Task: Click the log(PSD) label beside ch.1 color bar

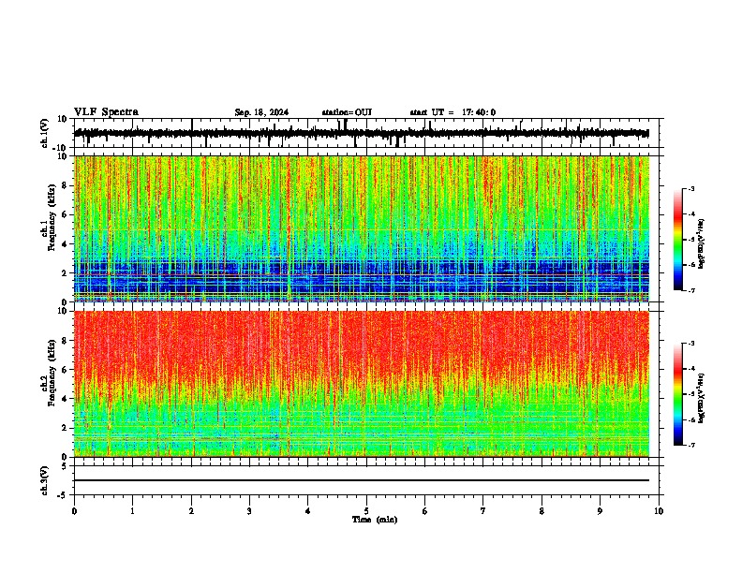Action: point(702,244)
